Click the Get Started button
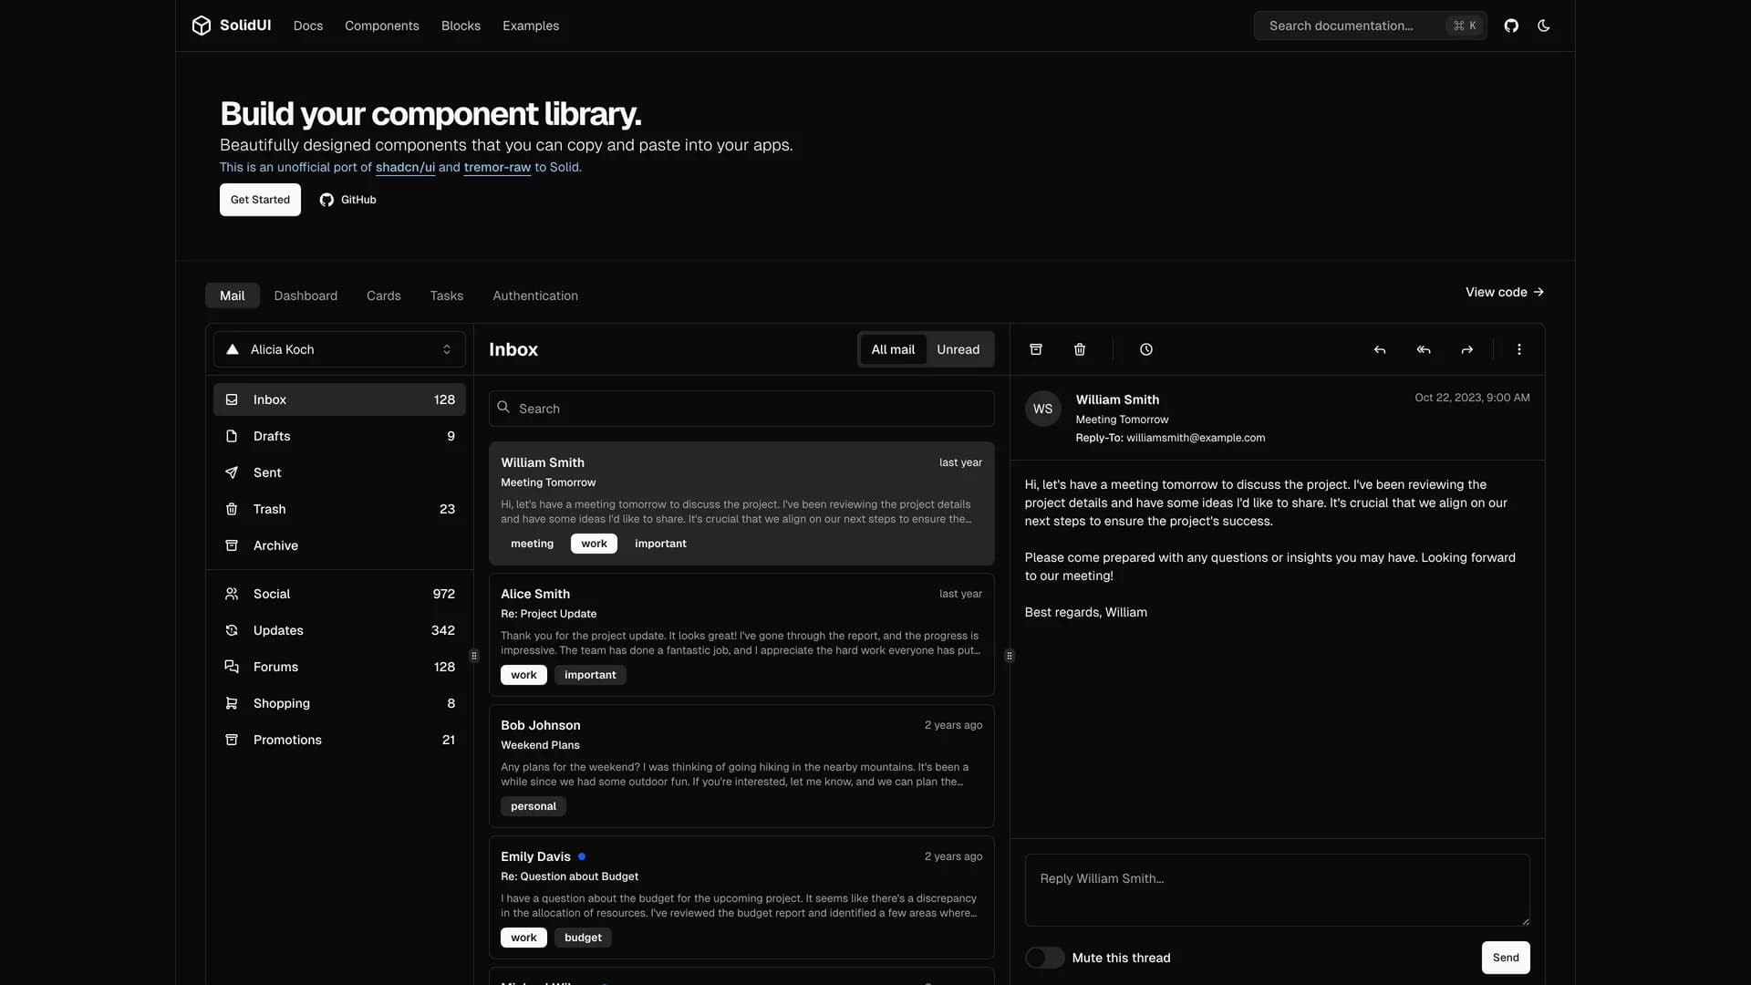The height and width of the screenshot is (985, 1751). (x=259, y=199)
